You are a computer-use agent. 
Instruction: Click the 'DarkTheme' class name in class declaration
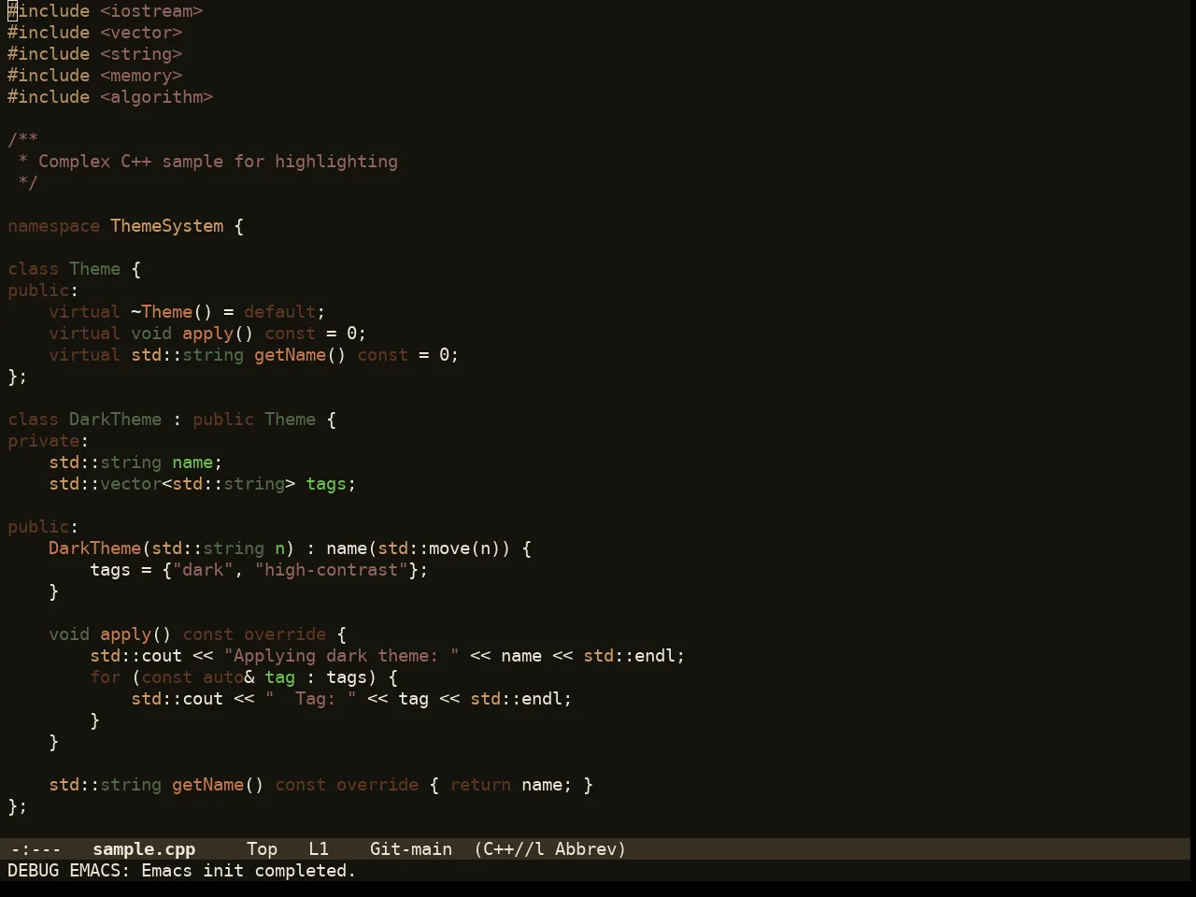coord(116,420)
